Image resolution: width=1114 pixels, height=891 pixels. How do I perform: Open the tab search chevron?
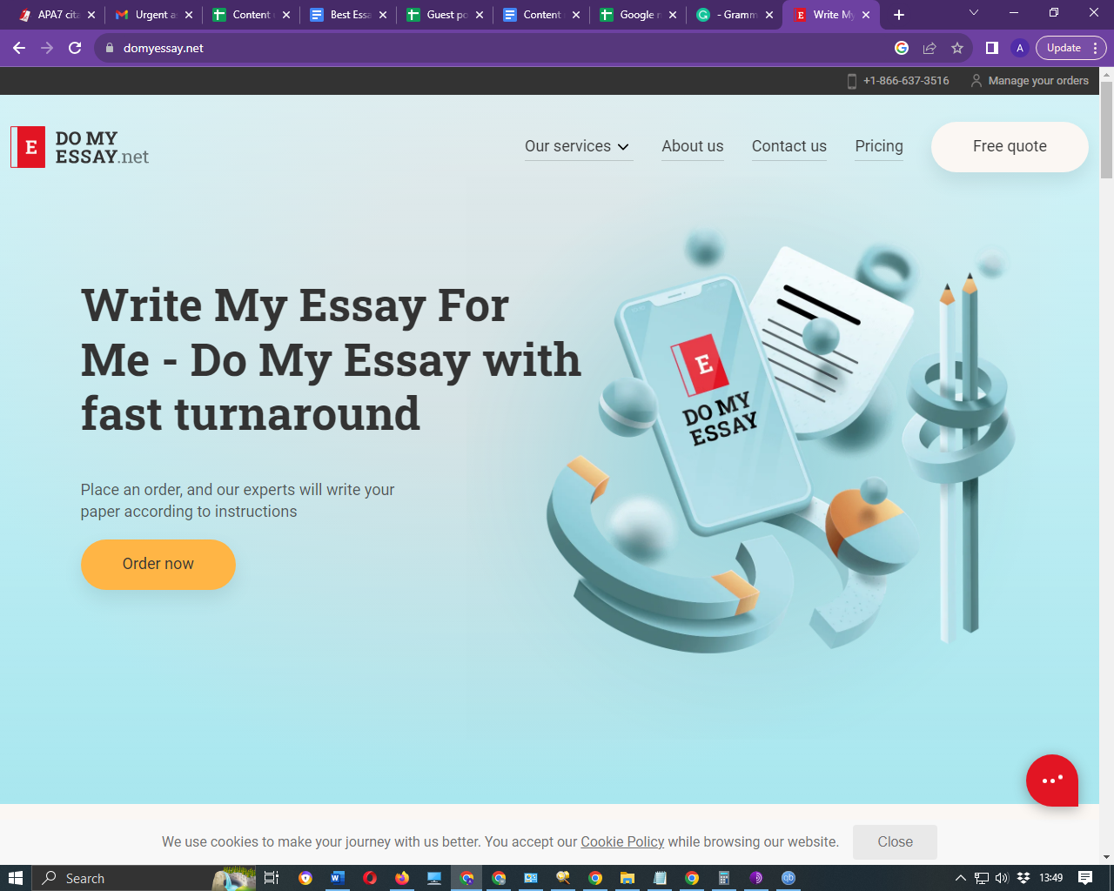click(x=974, y=13)
